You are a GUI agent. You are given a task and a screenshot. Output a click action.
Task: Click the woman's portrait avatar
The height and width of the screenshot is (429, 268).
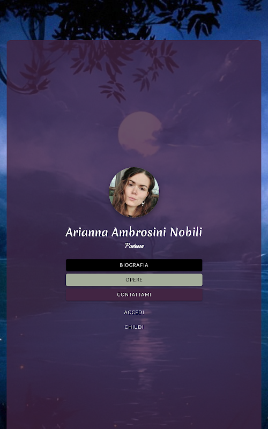[134, 192]
